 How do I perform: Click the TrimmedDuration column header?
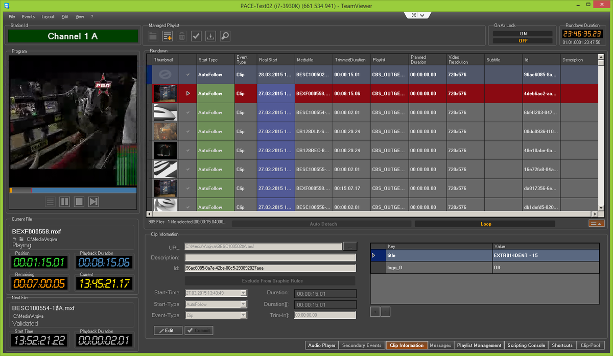[351, 60]
